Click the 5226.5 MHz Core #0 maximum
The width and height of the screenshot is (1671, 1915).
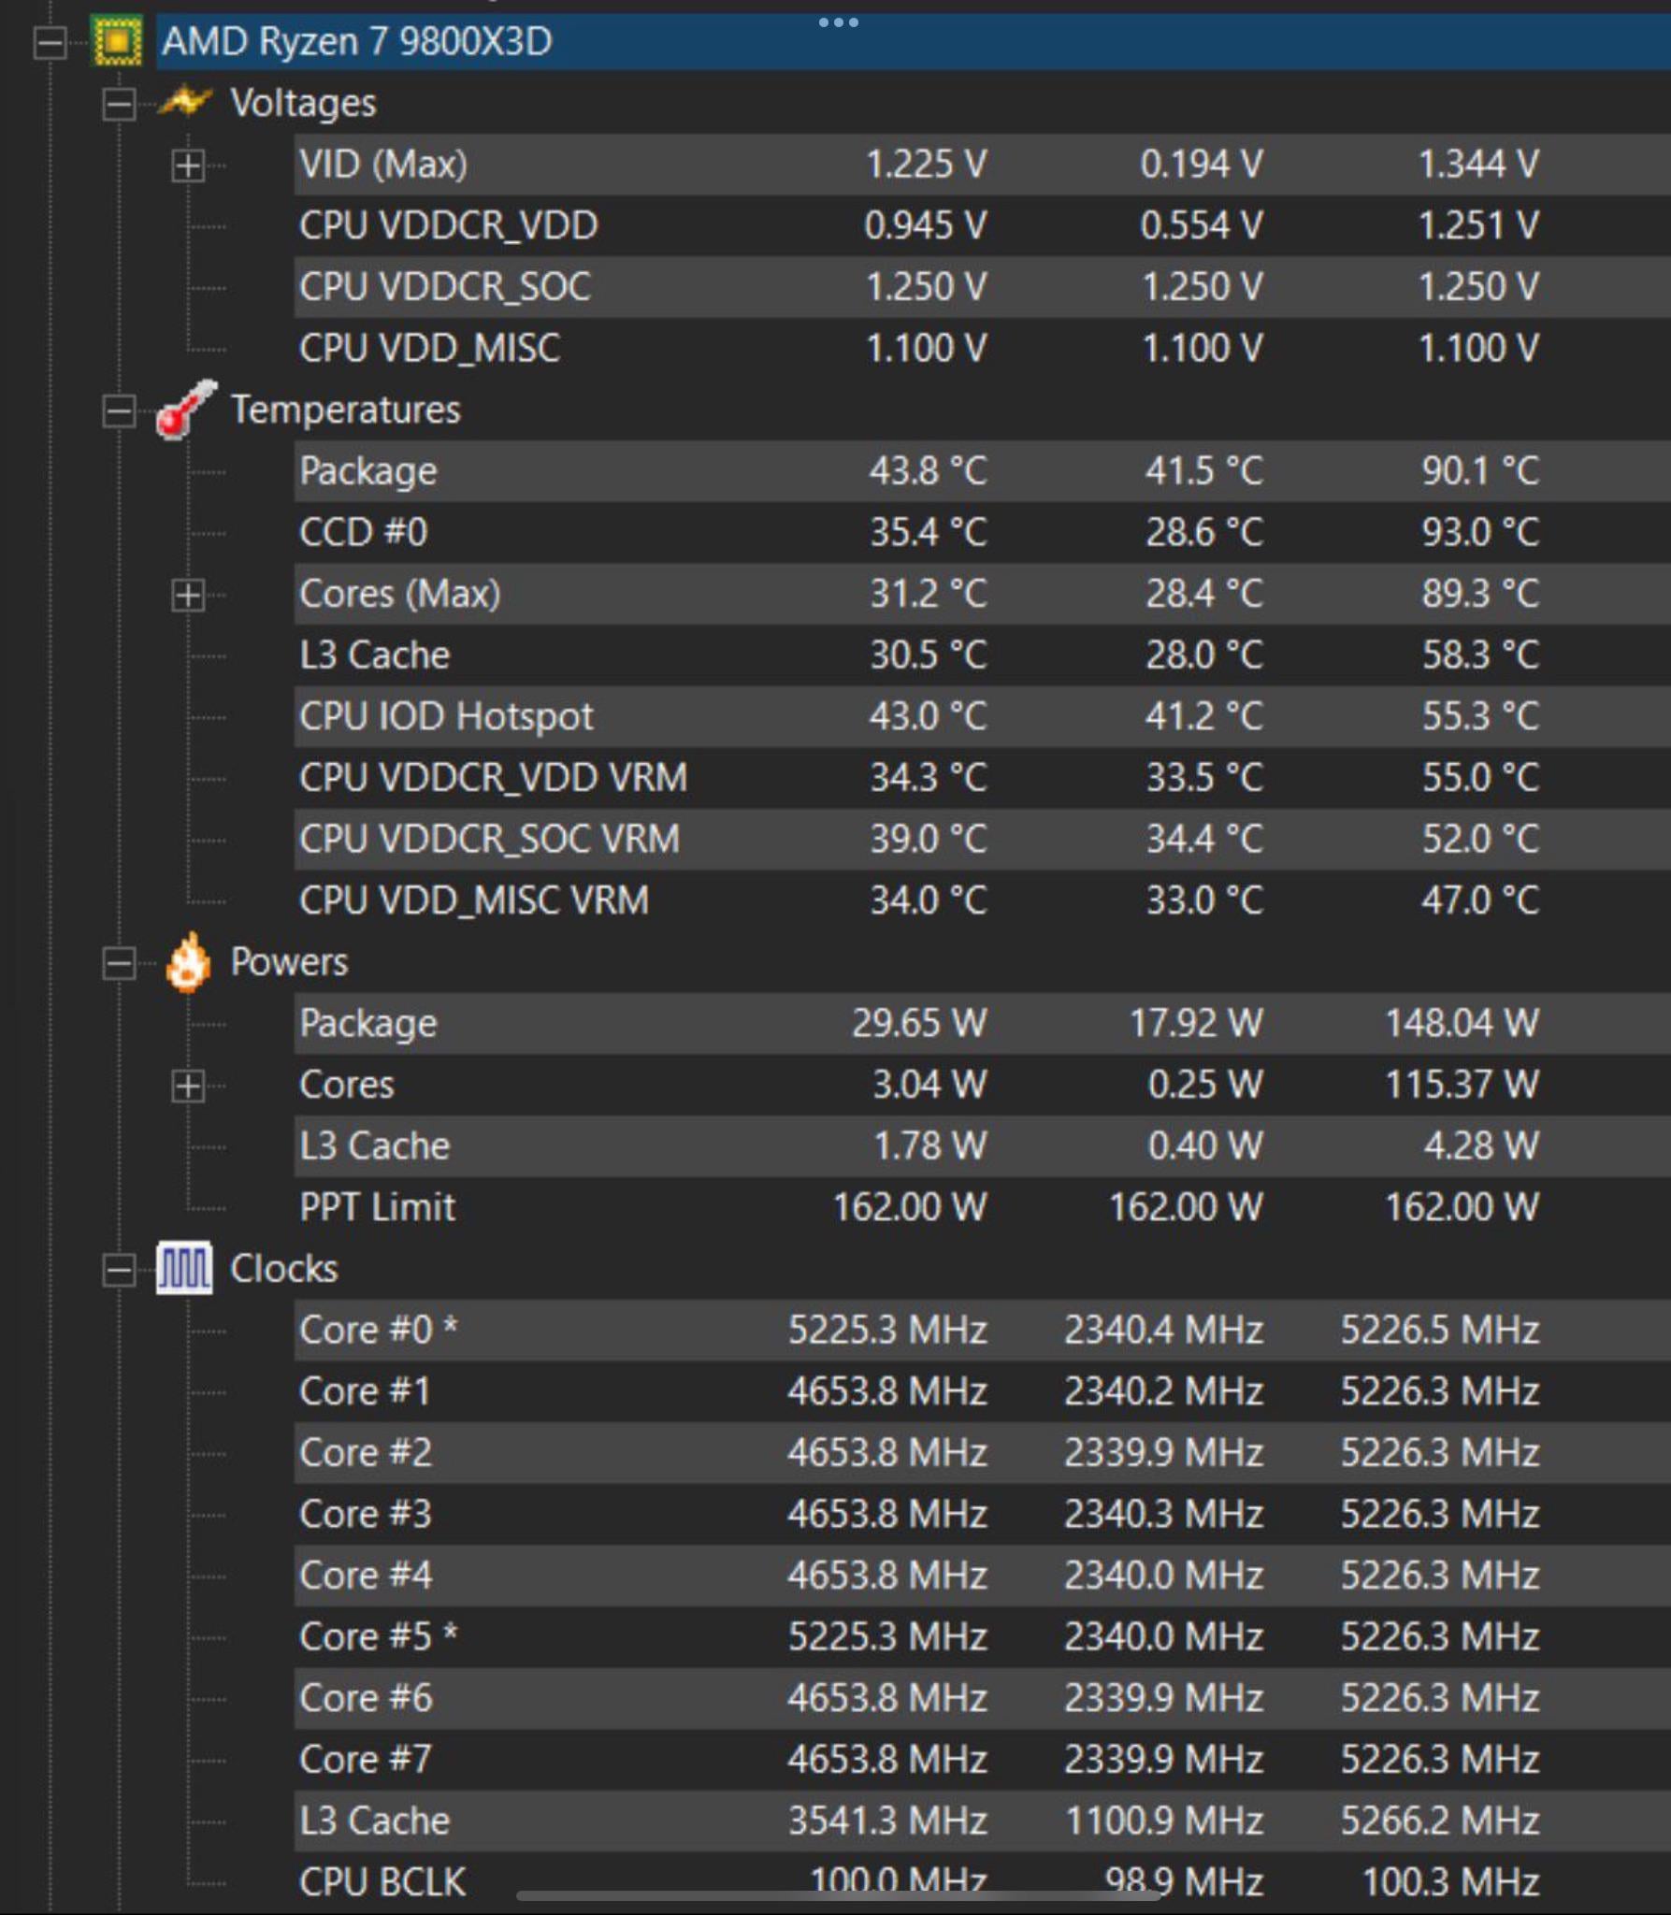[x=1440, y=1330]
